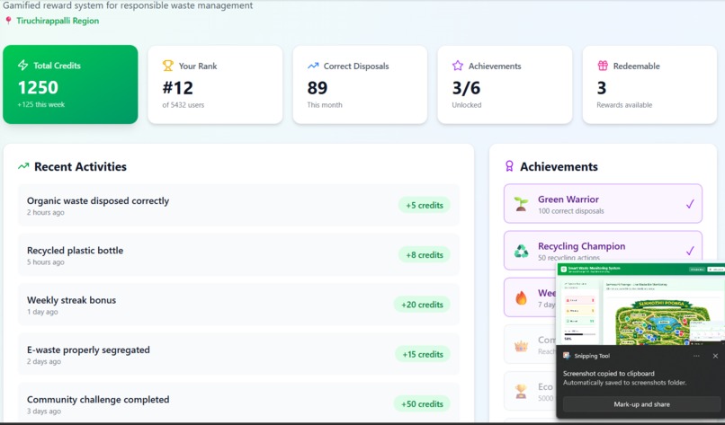Click the +50 credits badge
This screenshot has height=425, width=725.
pos(422,403)
